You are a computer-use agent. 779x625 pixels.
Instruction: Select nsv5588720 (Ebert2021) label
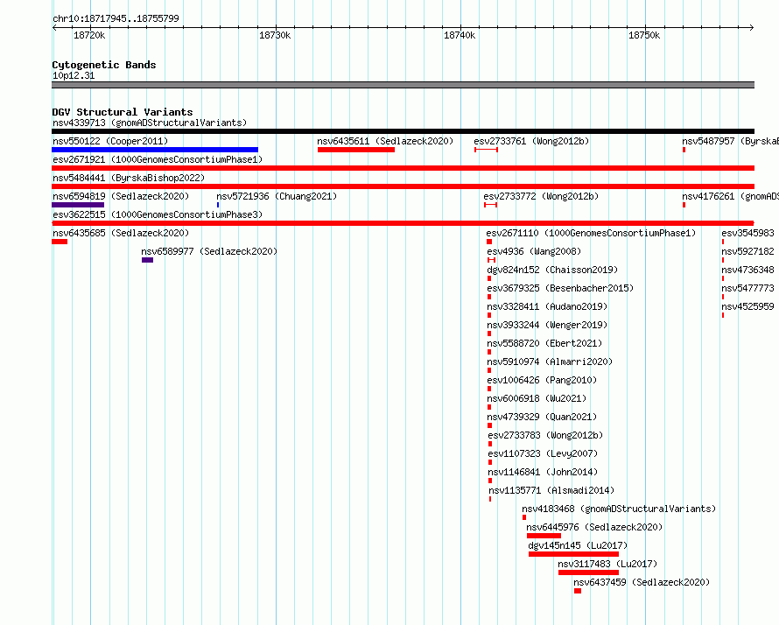(544, 343)
